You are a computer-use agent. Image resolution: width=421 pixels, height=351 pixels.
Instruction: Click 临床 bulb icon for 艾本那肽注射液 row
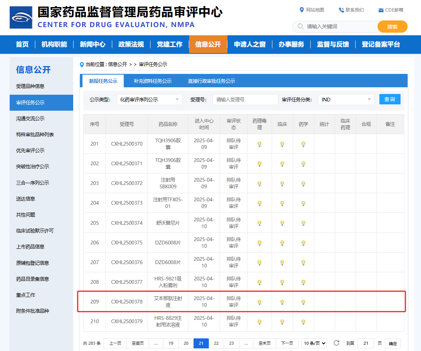click(x=282, y=302)
